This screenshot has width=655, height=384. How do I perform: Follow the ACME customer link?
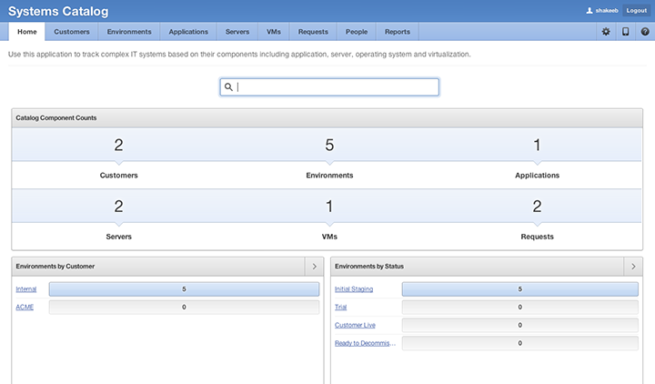tap(25, 308)
